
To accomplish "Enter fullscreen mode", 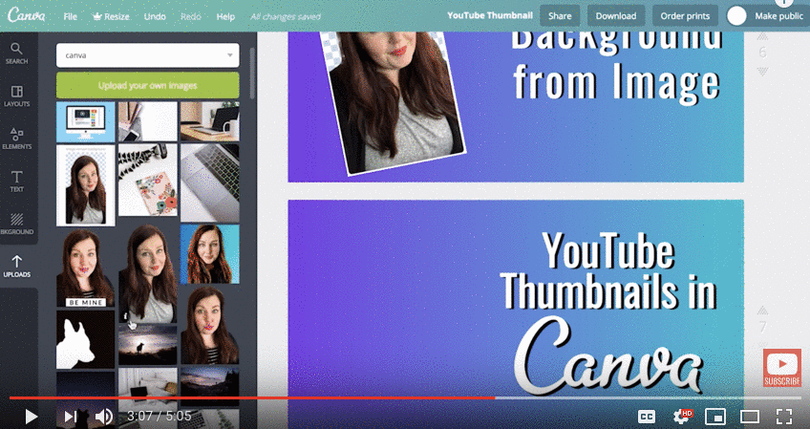I will pyautogui.click(x=783, y=417).
